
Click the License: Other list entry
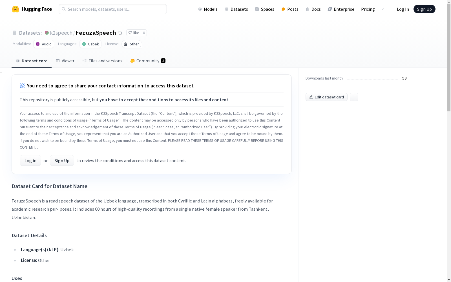pos(35,260)
